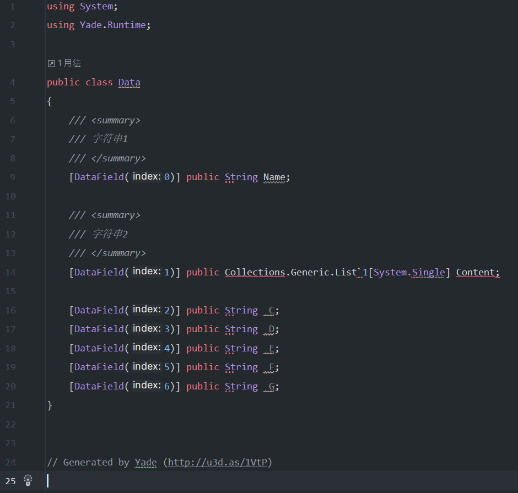Click the 'index:' hint with value 6
Viewport: 518px width, 493px height.
(147, 386)
